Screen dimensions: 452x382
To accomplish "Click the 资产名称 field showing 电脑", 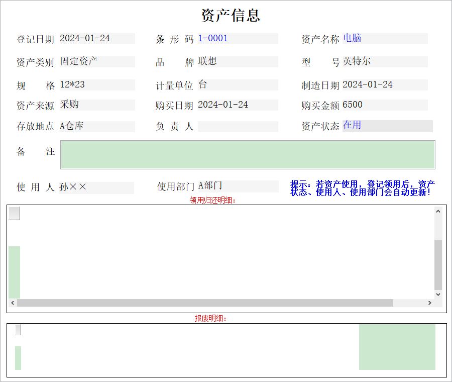I will [x=385, y=39].
